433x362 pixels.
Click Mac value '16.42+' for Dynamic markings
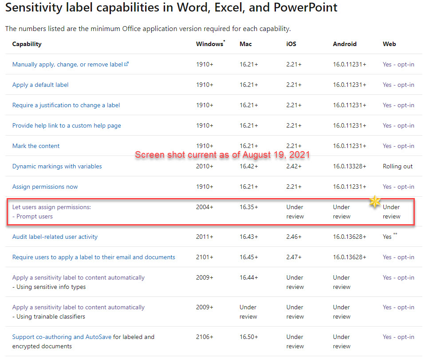pos(249,167)
